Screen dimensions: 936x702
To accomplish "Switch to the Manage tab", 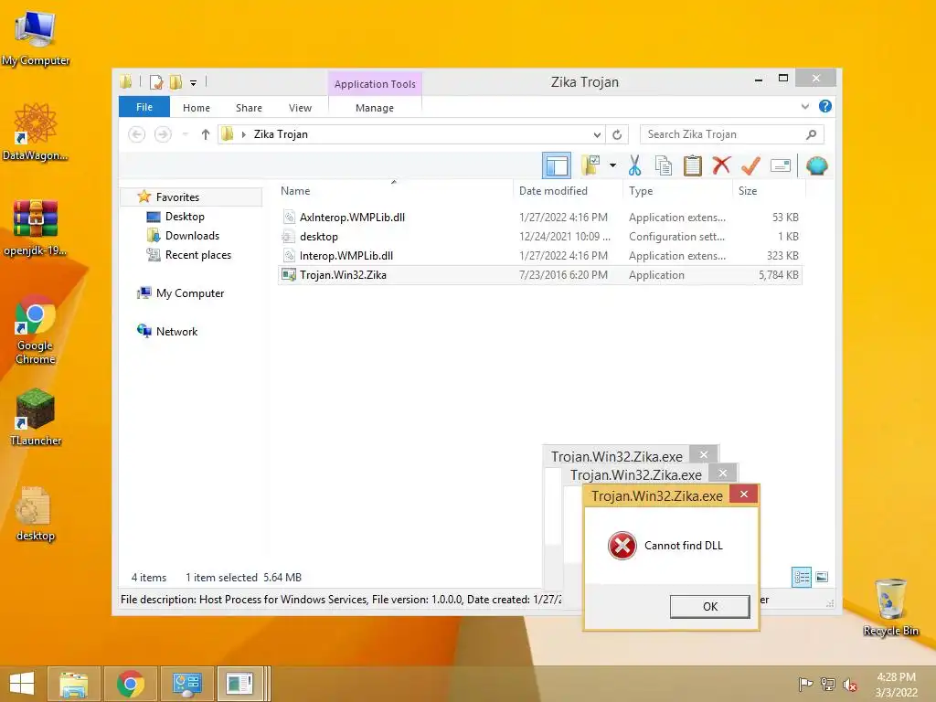I will tap(374, 108).
